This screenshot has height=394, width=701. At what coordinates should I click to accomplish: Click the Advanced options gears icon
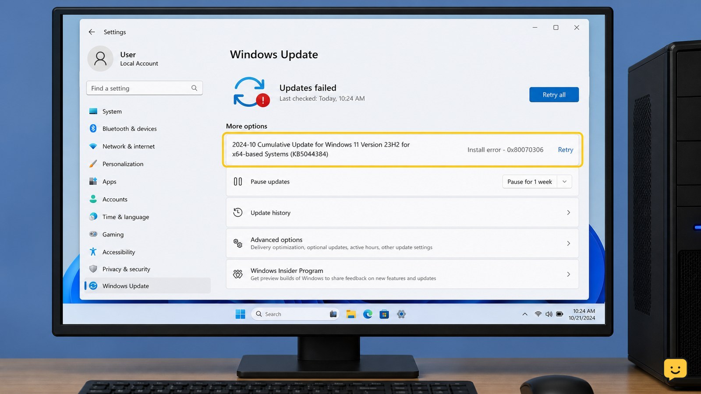pyautogui.click(x=238, y=243)
